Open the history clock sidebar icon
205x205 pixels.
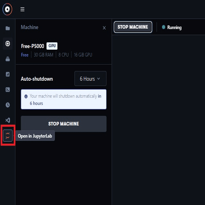[8, 105]
